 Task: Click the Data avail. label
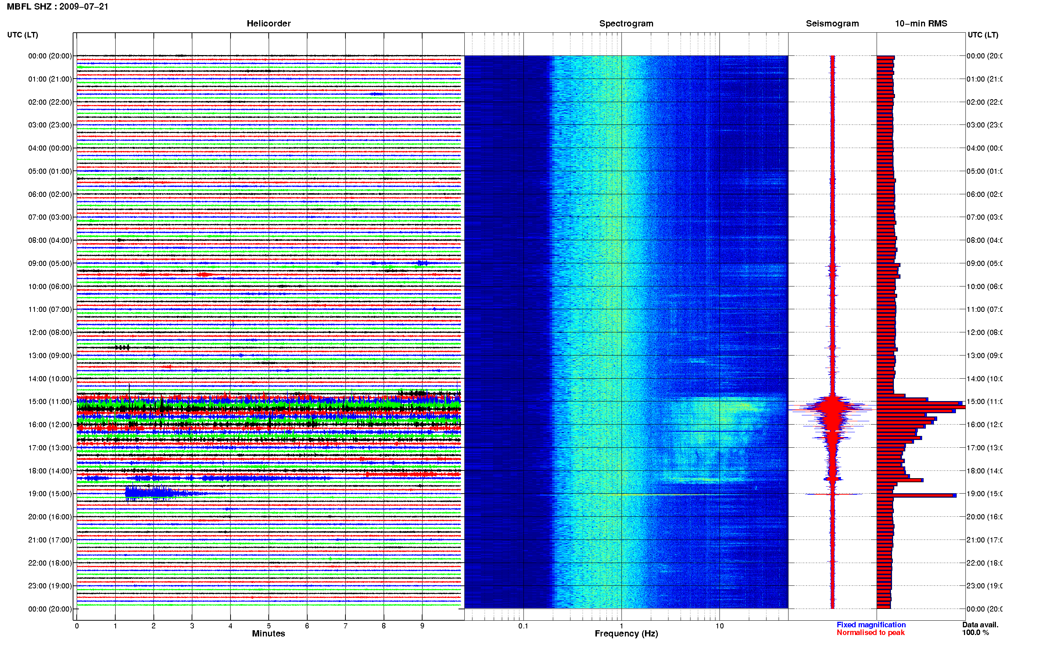coord(980,624)
